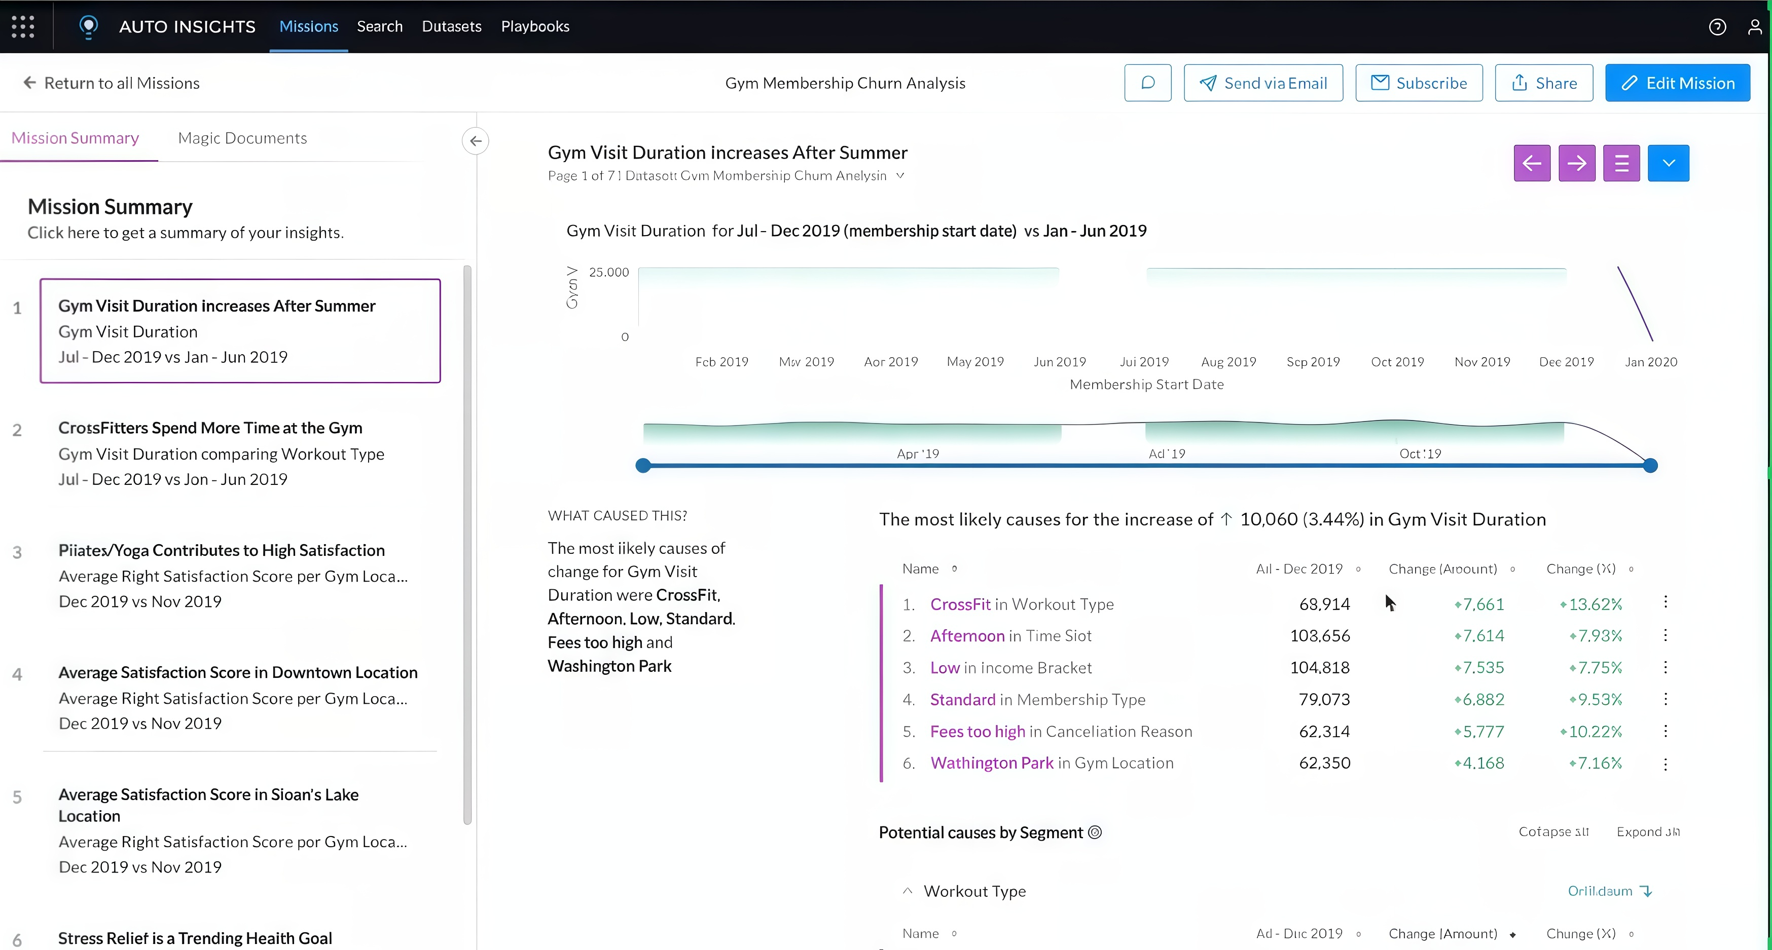Open the purple insight list menu icon
This screenshot has width=1772, height=950.
[1621, 163]
